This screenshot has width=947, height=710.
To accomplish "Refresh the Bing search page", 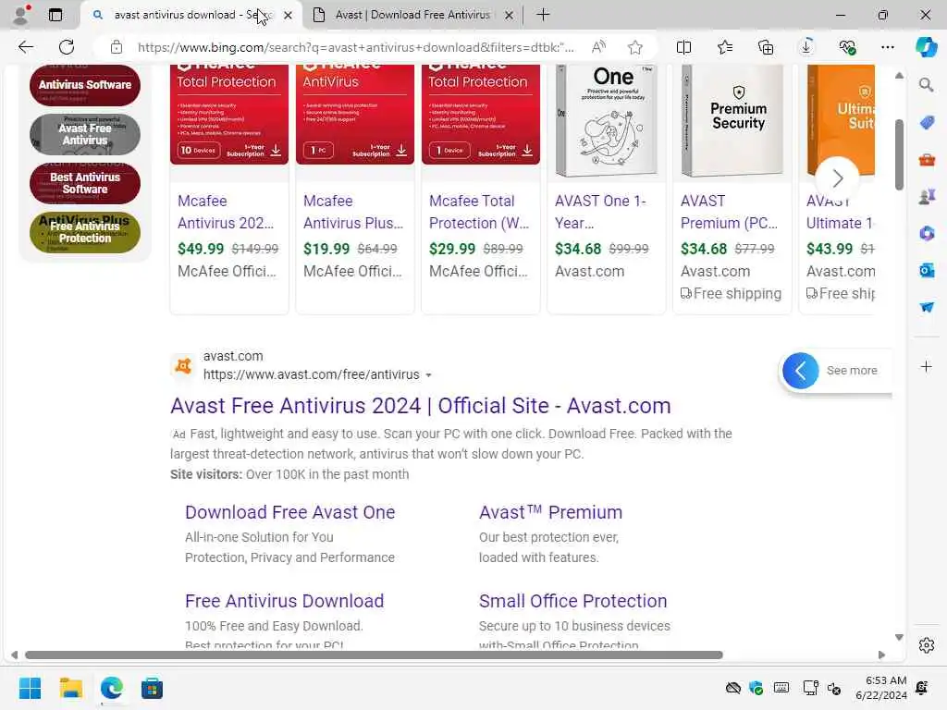I will click(67, 47).
